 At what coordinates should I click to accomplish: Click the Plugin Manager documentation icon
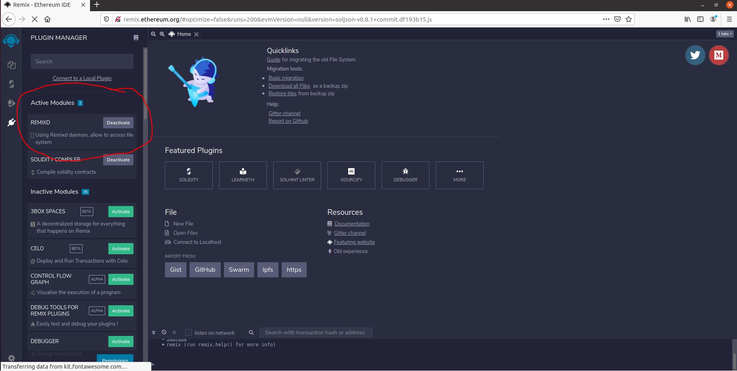click(136, 37)
